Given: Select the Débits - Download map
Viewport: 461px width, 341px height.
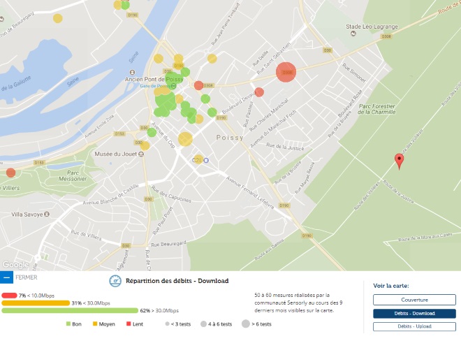Looking at the screenshot, I should (x=414, y=313).
